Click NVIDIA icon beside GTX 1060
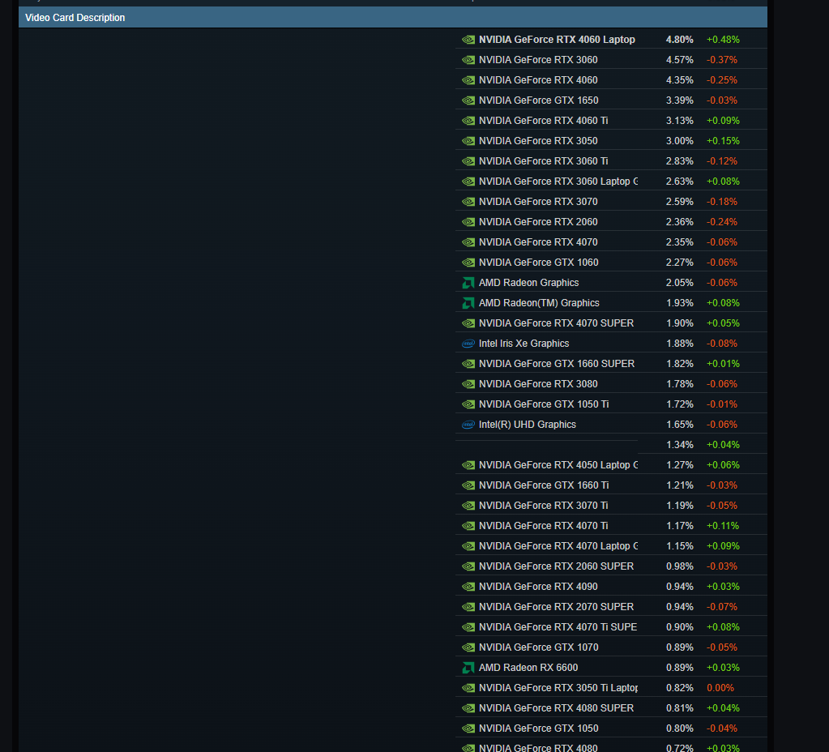 468,263
